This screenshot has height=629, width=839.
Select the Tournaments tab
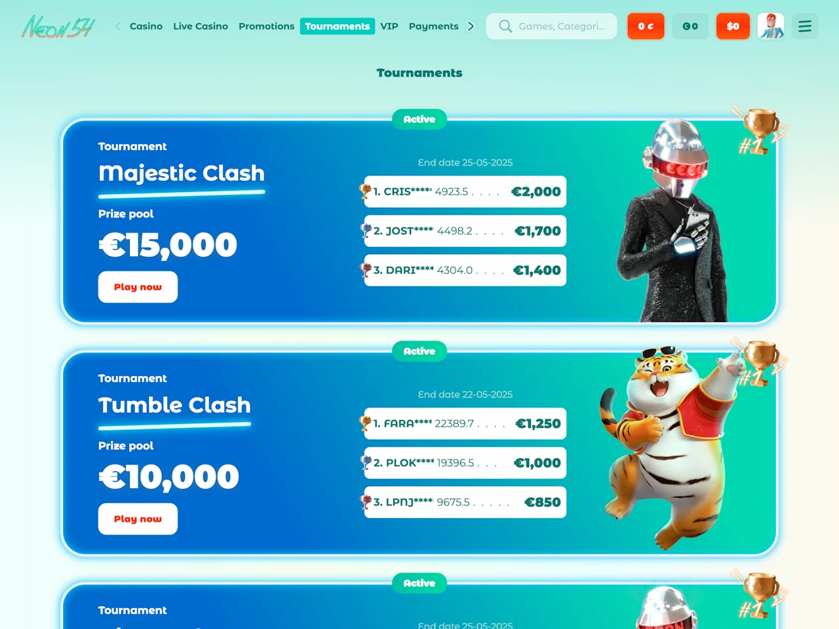[x=338, y=26]
